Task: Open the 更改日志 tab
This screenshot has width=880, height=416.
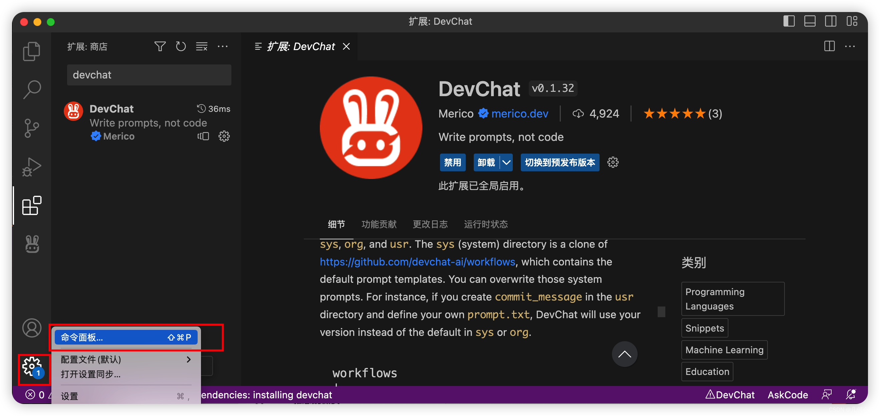Action: point(430,224)
